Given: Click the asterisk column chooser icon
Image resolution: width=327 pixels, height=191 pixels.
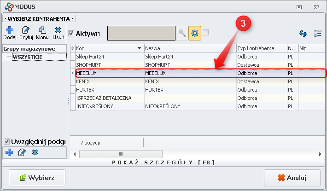Looking at the screenshot, I should 73,48.
